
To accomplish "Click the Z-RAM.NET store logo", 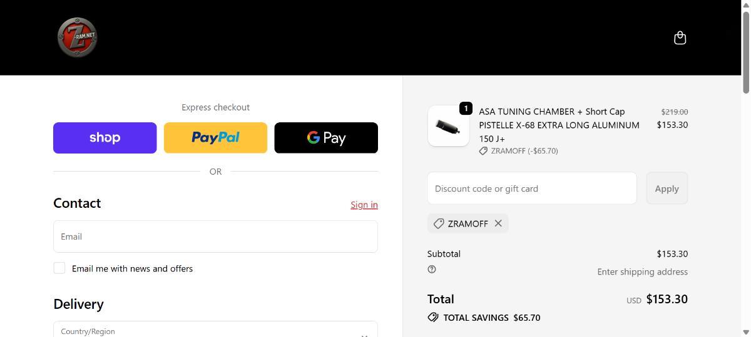I will [x=77, y=37].
